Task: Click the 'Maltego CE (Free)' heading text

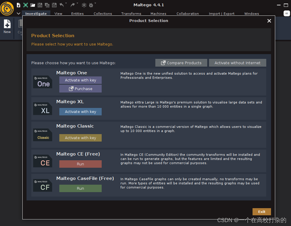Action: pos(78,154)
